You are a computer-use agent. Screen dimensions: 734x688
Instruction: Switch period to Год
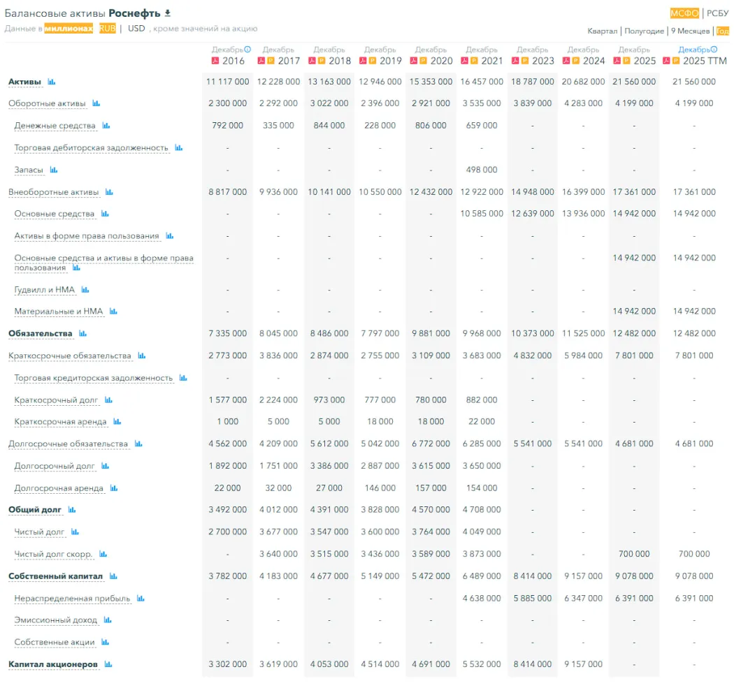723,31
